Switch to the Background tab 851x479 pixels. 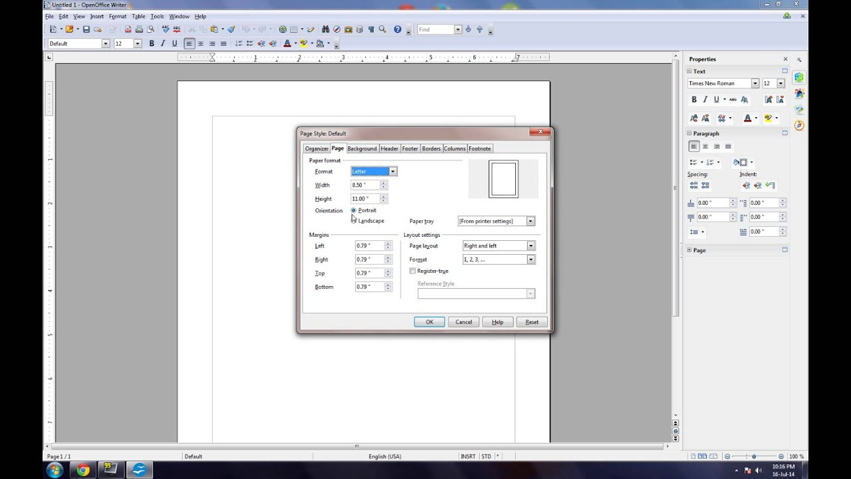pos(362,148)
